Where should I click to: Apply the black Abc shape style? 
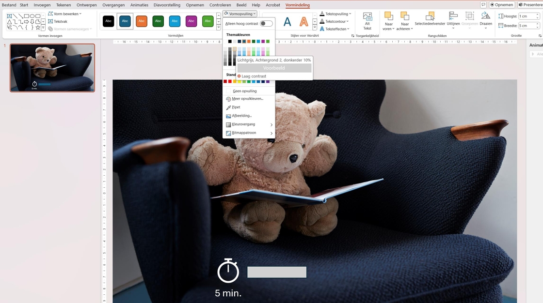[x=109, y=21]
